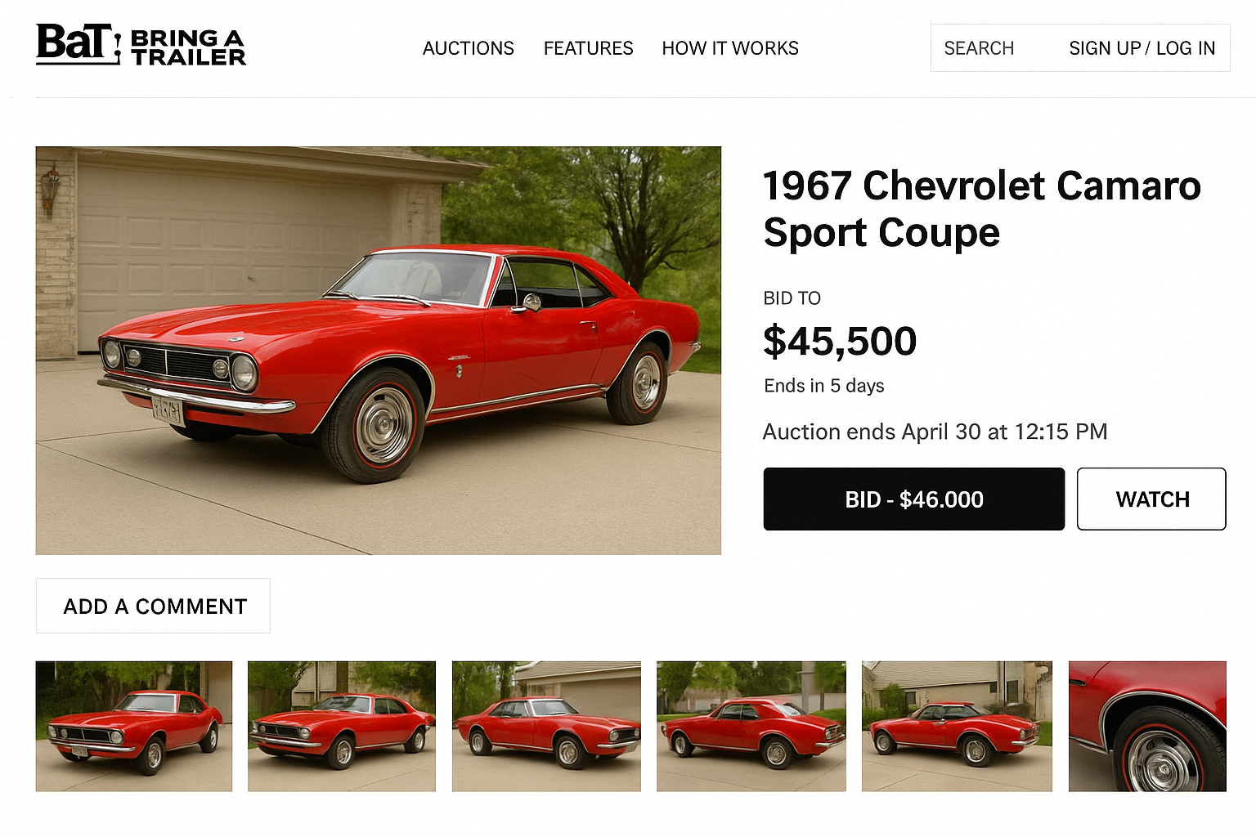Screen dimensions: 1256x837
Task: Click ADD A COMMENT
Action: pyautogui.click(x=152, y=606)
